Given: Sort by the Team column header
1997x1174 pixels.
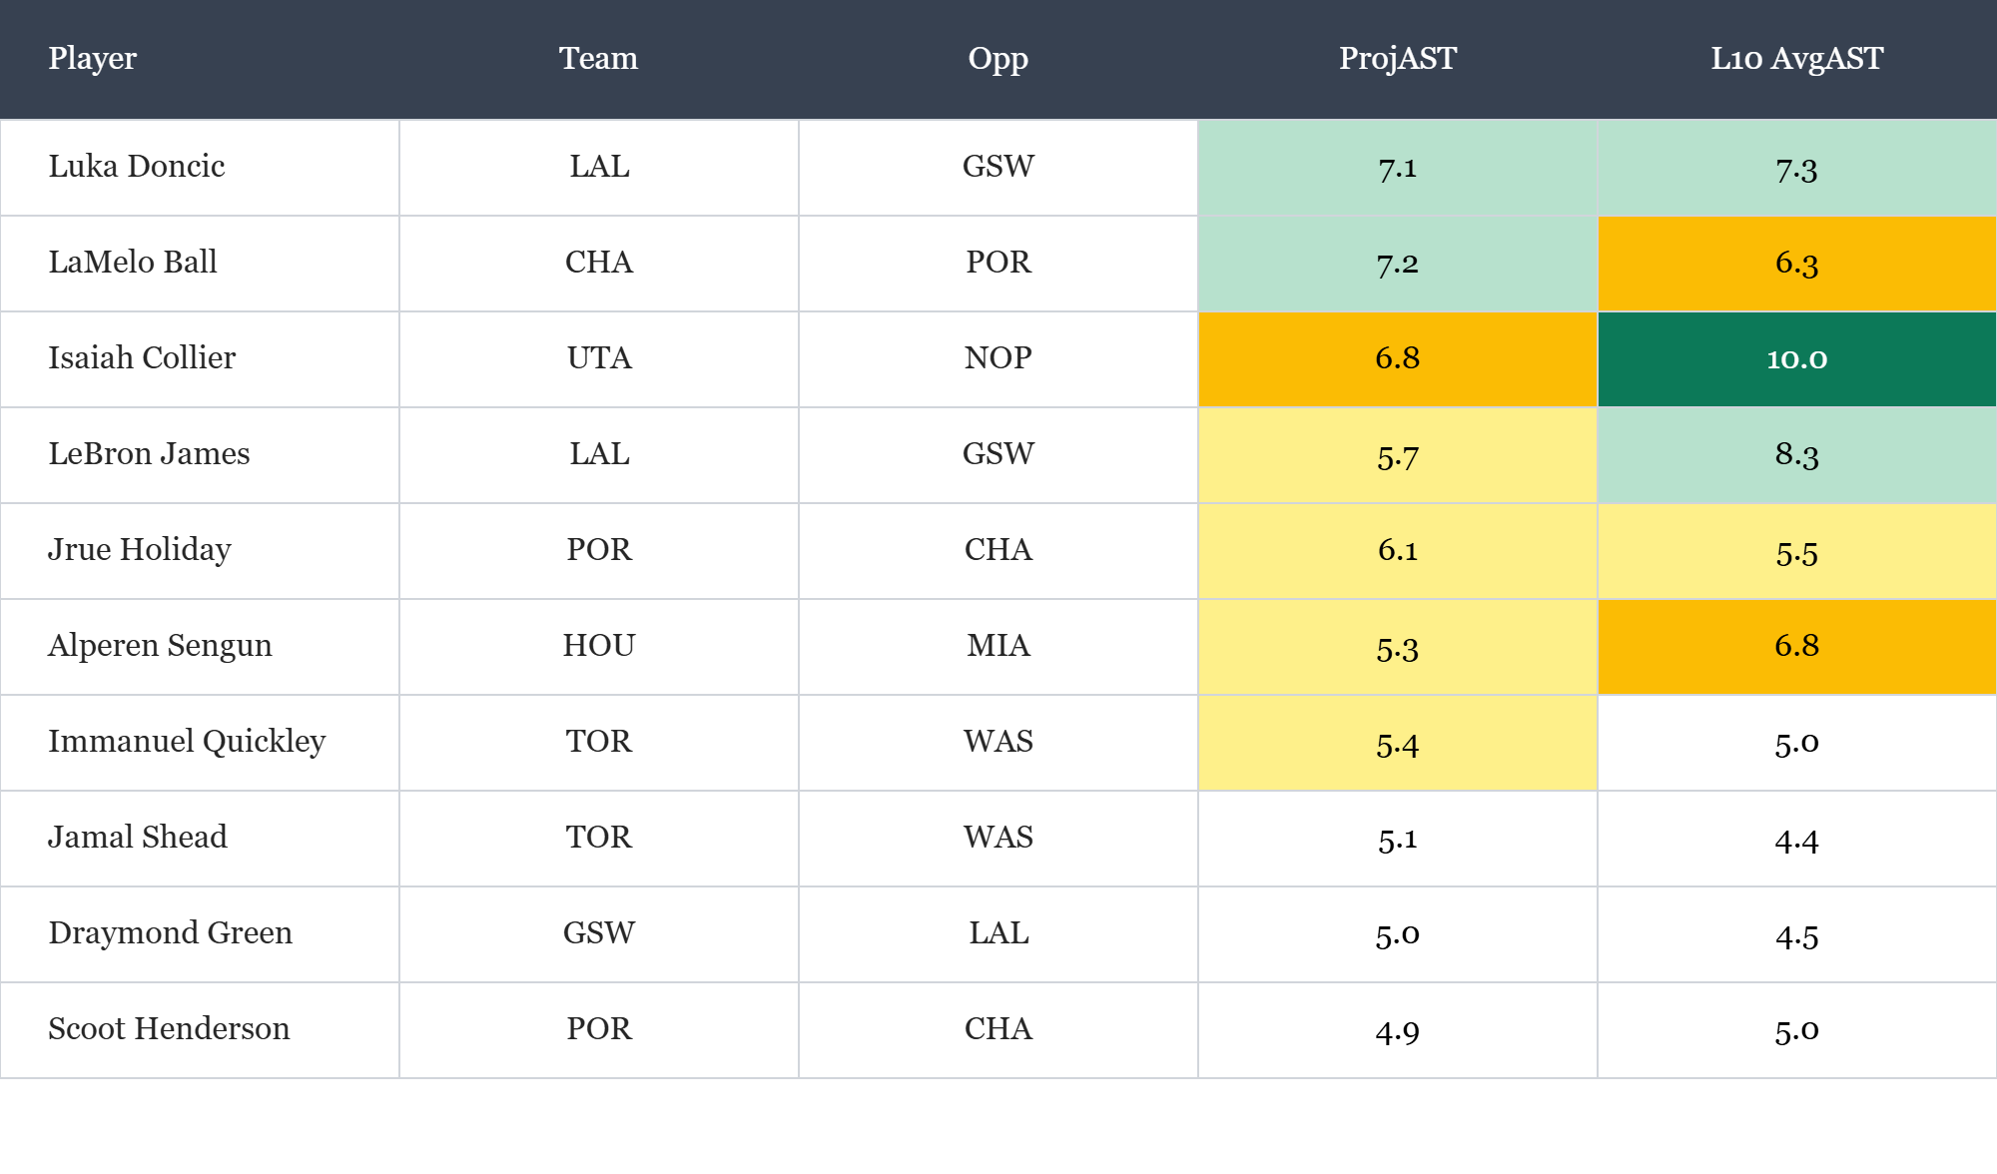Looking at the screenshot, I should [x=598, y=58].
